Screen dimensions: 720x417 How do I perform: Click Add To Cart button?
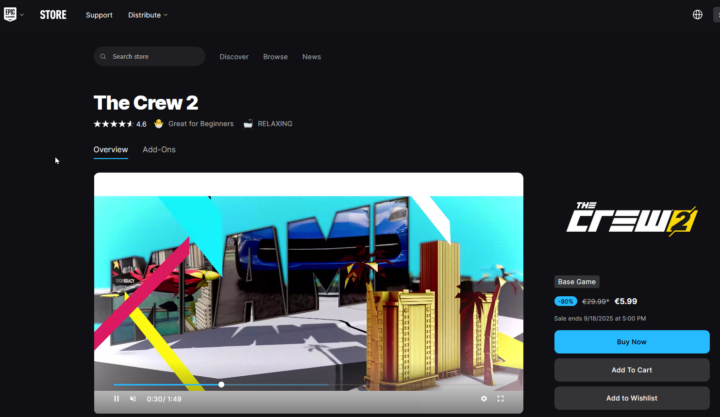click(632, 370)
